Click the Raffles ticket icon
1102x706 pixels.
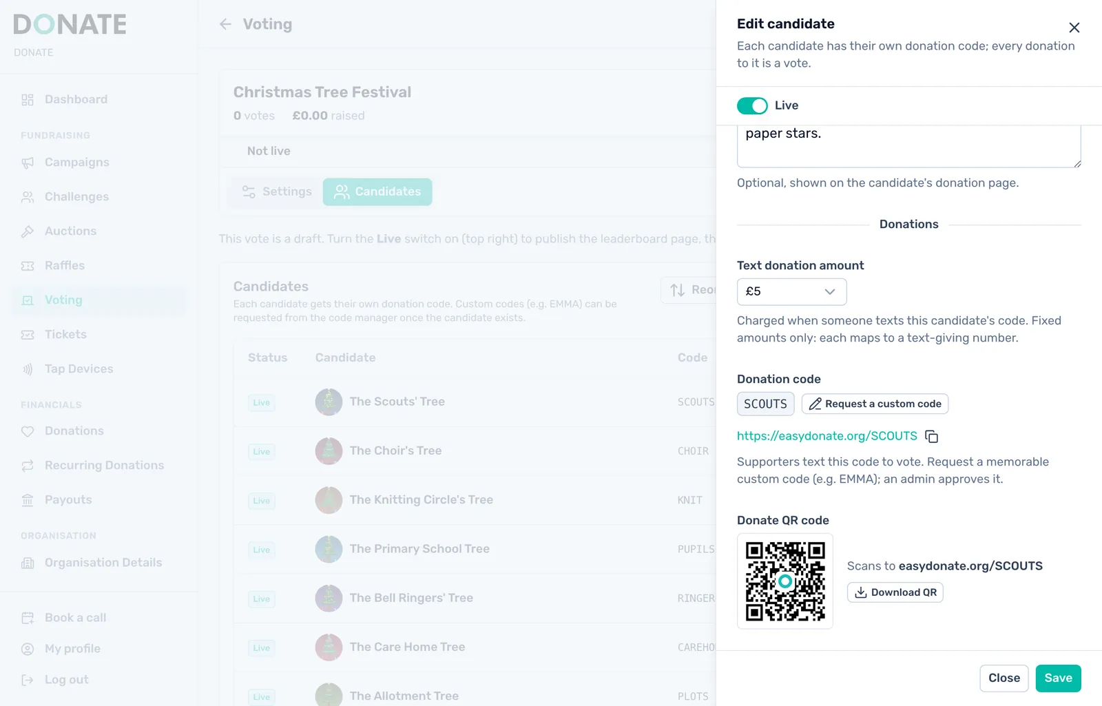(28, 266)
